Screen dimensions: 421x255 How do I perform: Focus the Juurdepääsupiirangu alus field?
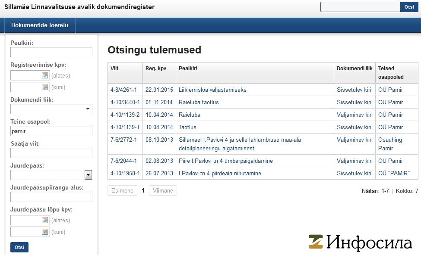pos(51,197)
